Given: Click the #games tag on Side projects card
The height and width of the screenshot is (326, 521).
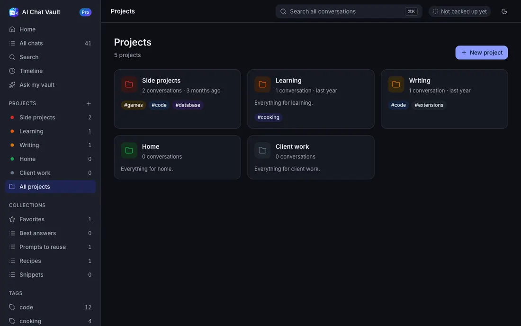Looking at the screenshot, I should [133, 105].
